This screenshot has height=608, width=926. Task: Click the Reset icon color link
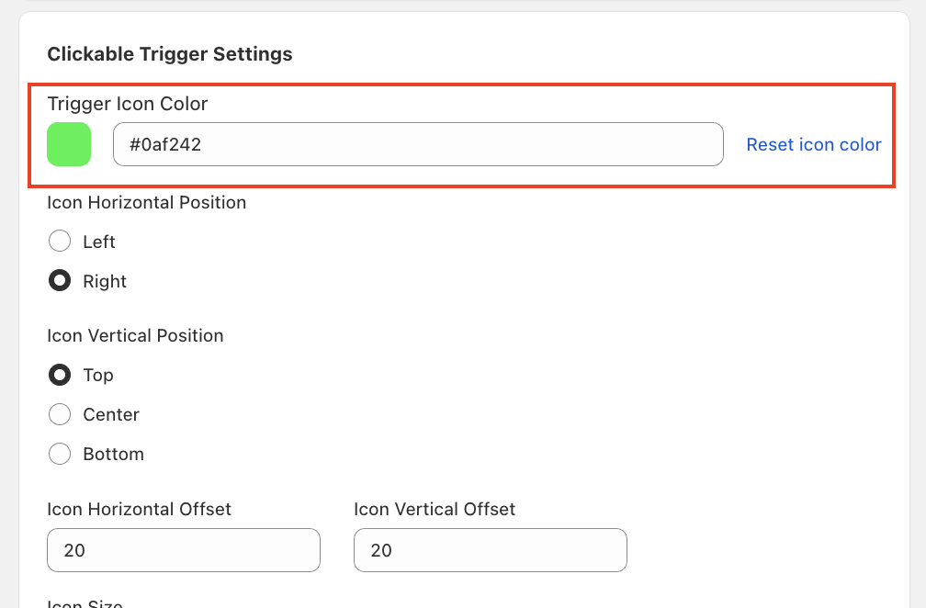click(813, 144)
